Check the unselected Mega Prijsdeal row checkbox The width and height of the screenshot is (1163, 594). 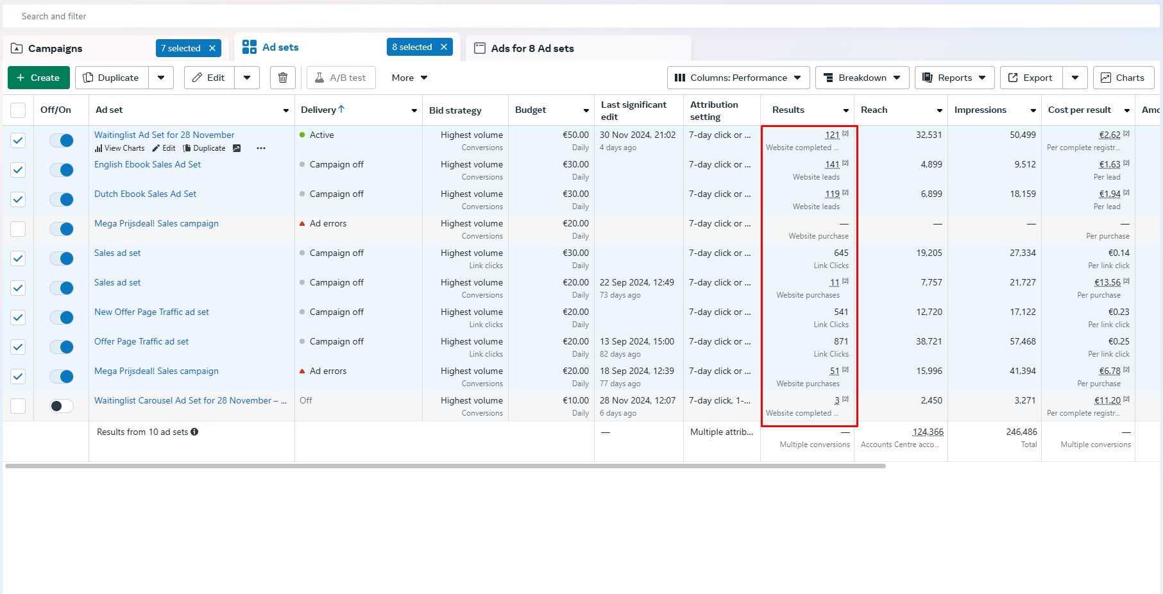[18, 229]
